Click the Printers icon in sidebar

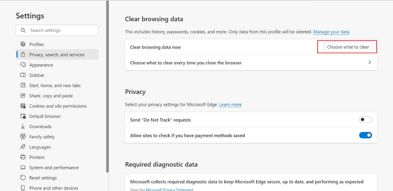[23, 157]
